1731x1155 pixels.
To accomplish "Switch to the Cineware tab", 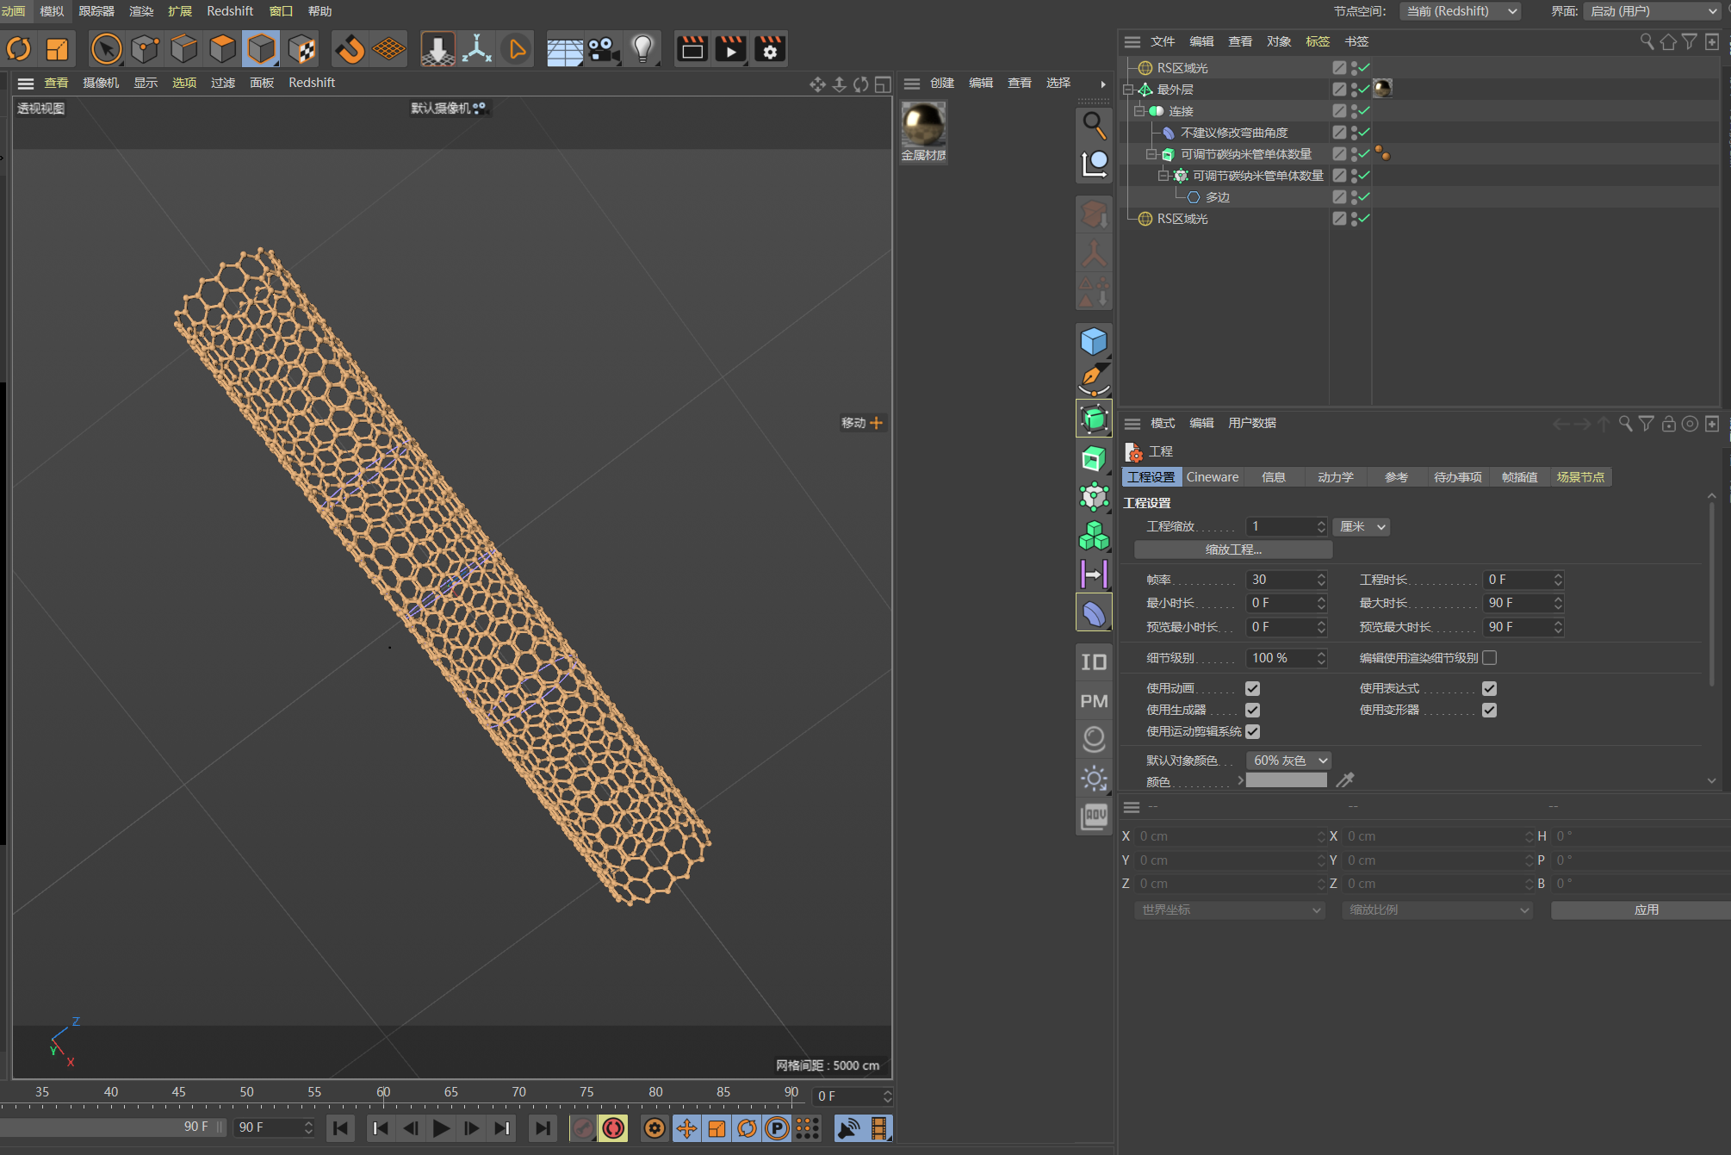I will (x=1213, y=477).
